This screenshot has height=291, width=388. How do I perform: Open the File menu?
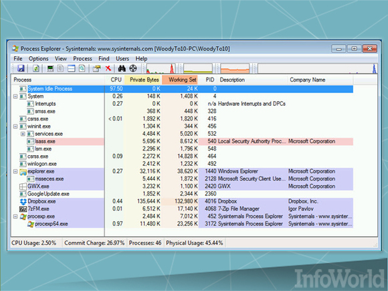(x=18, y=59)
